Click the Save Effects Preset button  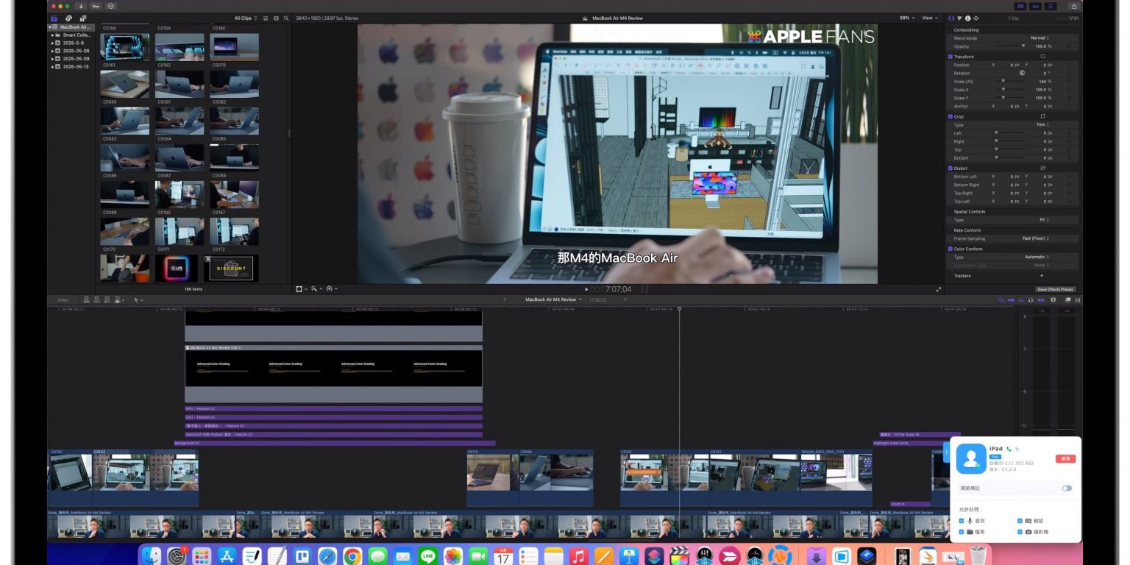(1056, 289)
